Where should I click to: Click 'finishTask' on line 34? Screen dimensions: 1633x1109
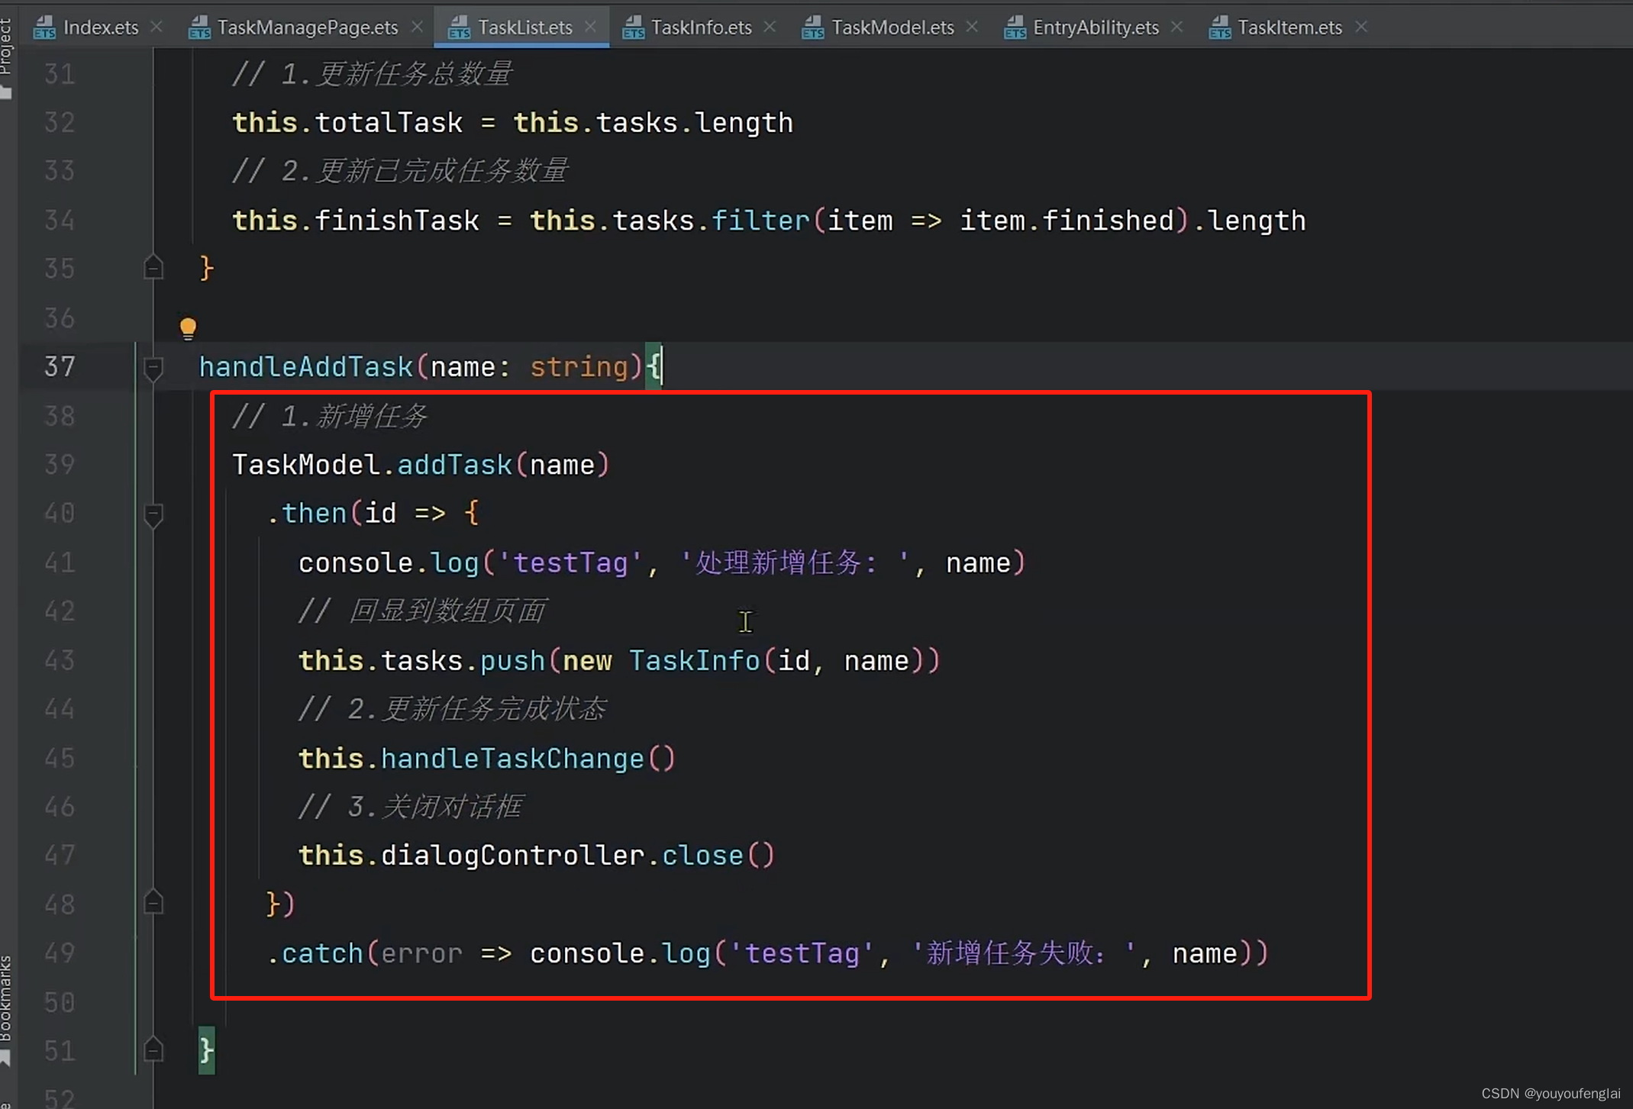[397, 221]
